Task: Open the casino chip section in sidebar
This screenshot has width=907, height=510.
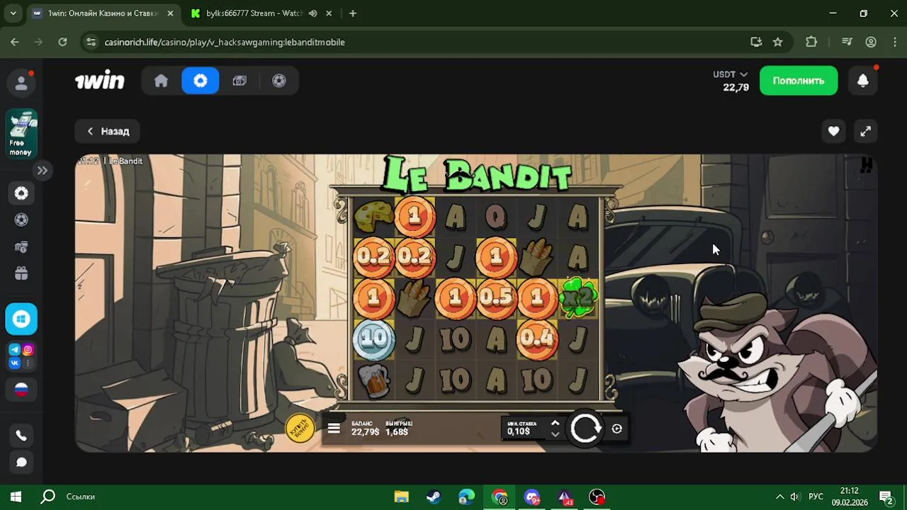Action: (x=21, y=193)
